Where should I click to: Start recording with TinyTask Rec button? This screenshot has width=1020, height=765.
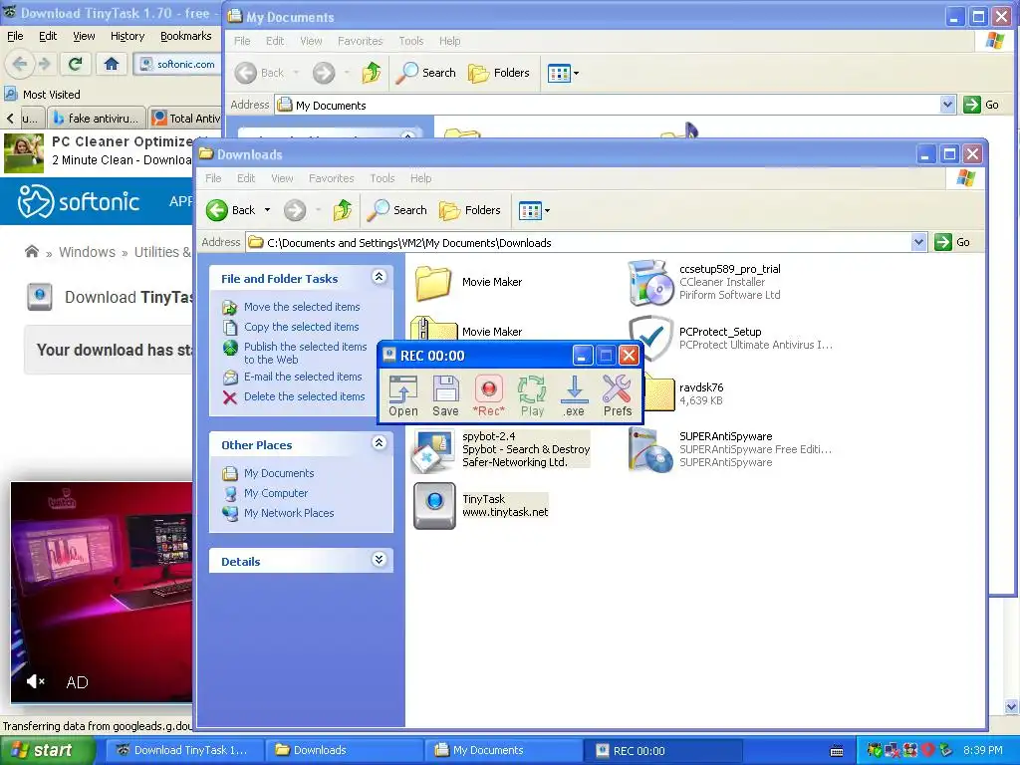point(488,395)
